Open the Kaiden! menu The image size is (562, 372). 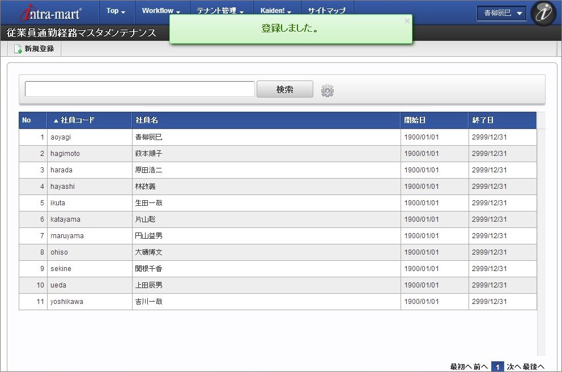pyautogui.click(x=276, y=11)
